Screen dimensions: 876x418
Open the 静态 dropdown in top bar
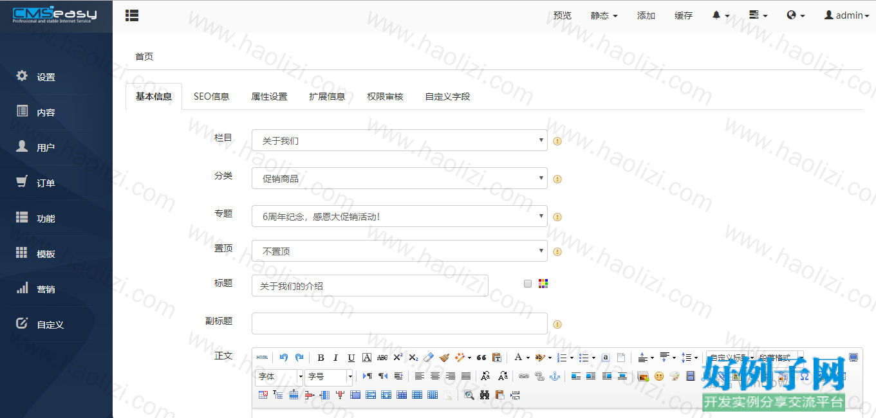(604, 15)
